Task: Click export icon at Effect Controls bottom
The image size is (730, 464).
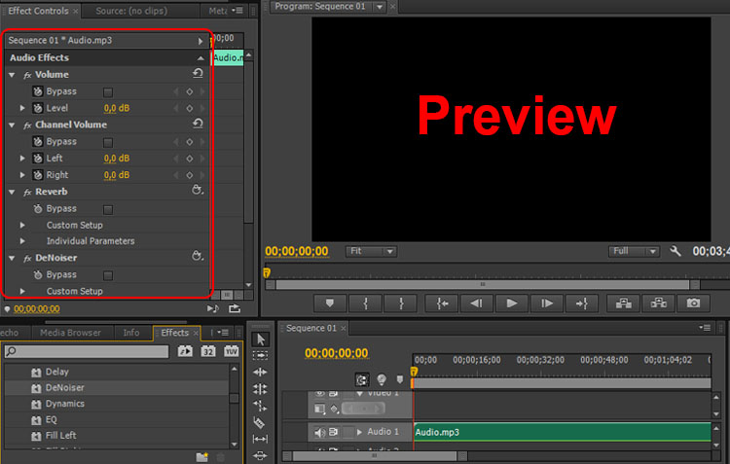Action: 235,308
